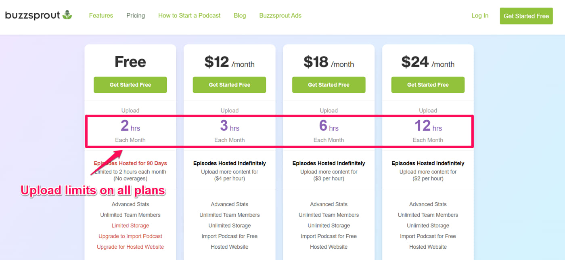This screenshot has width=565, height=260.
Task: Click the Buzzsprout sprout logo icon
Action: click(x=67, y=15)
